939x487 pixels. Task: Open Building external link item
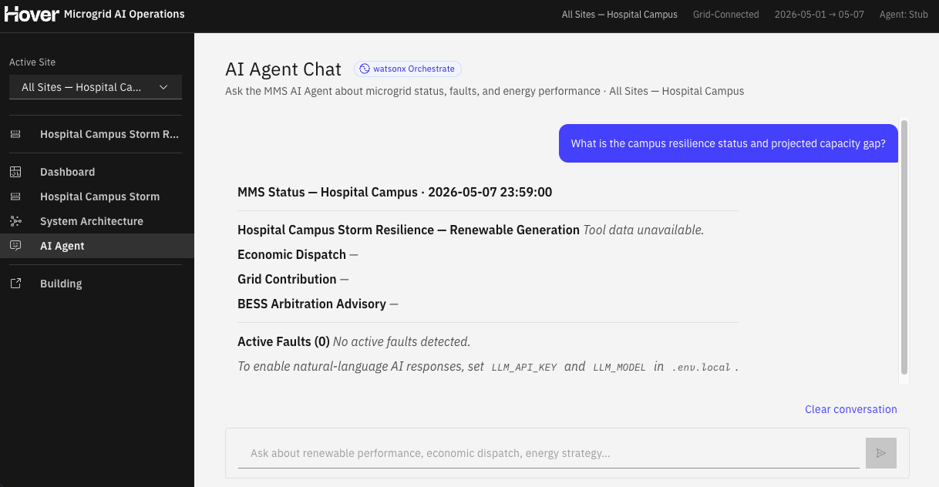tap(97, 284)
